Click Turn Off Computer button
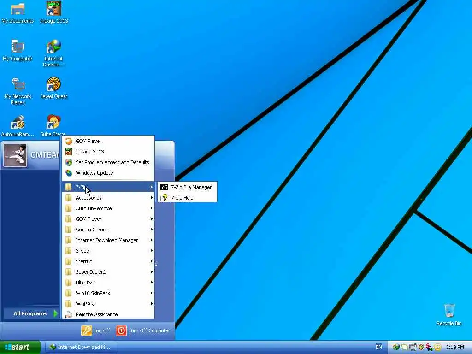Viewport: 472px width, 354px height. 143,330
